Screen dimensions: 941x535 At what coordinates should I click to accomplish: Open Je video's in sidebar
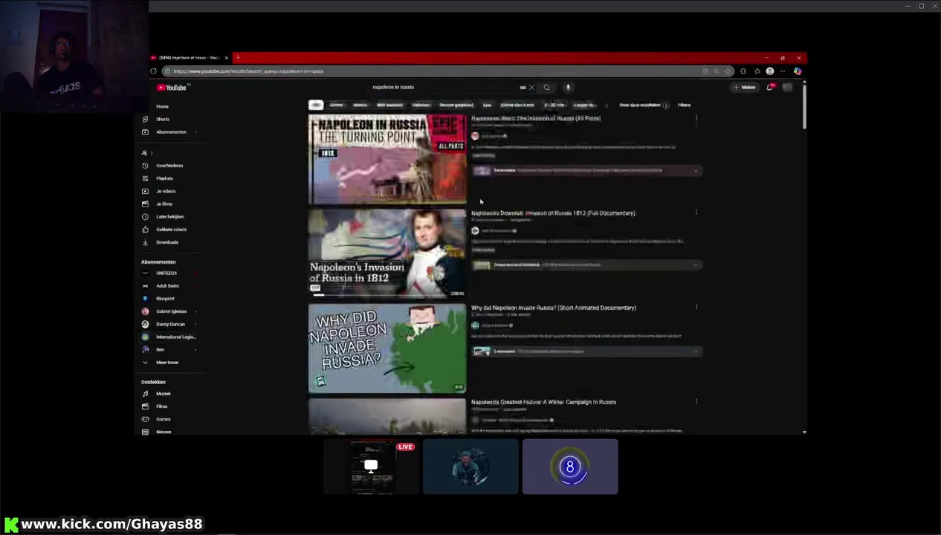[x=166, y=191]
